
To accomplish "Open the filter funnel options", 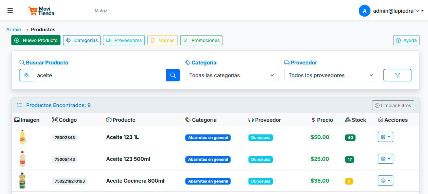I will 397,75.
